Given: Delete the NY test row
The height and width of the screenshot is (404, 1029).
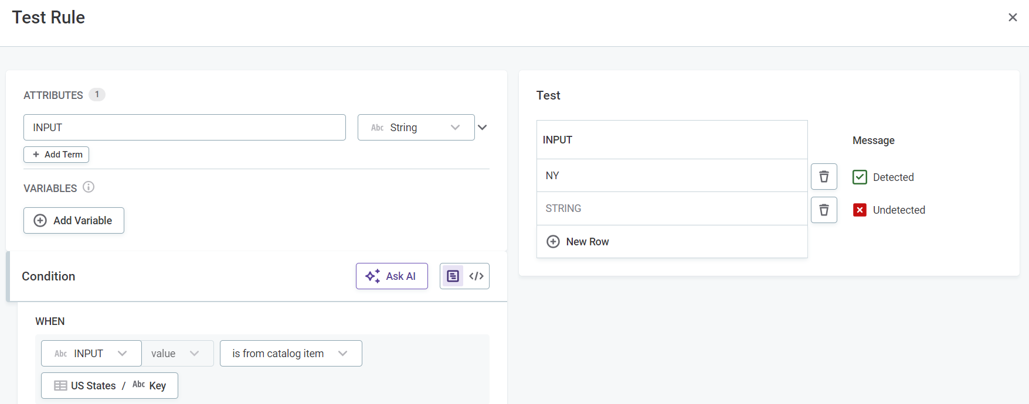Looking at the screenshot, I should click(x=824, y=177).
